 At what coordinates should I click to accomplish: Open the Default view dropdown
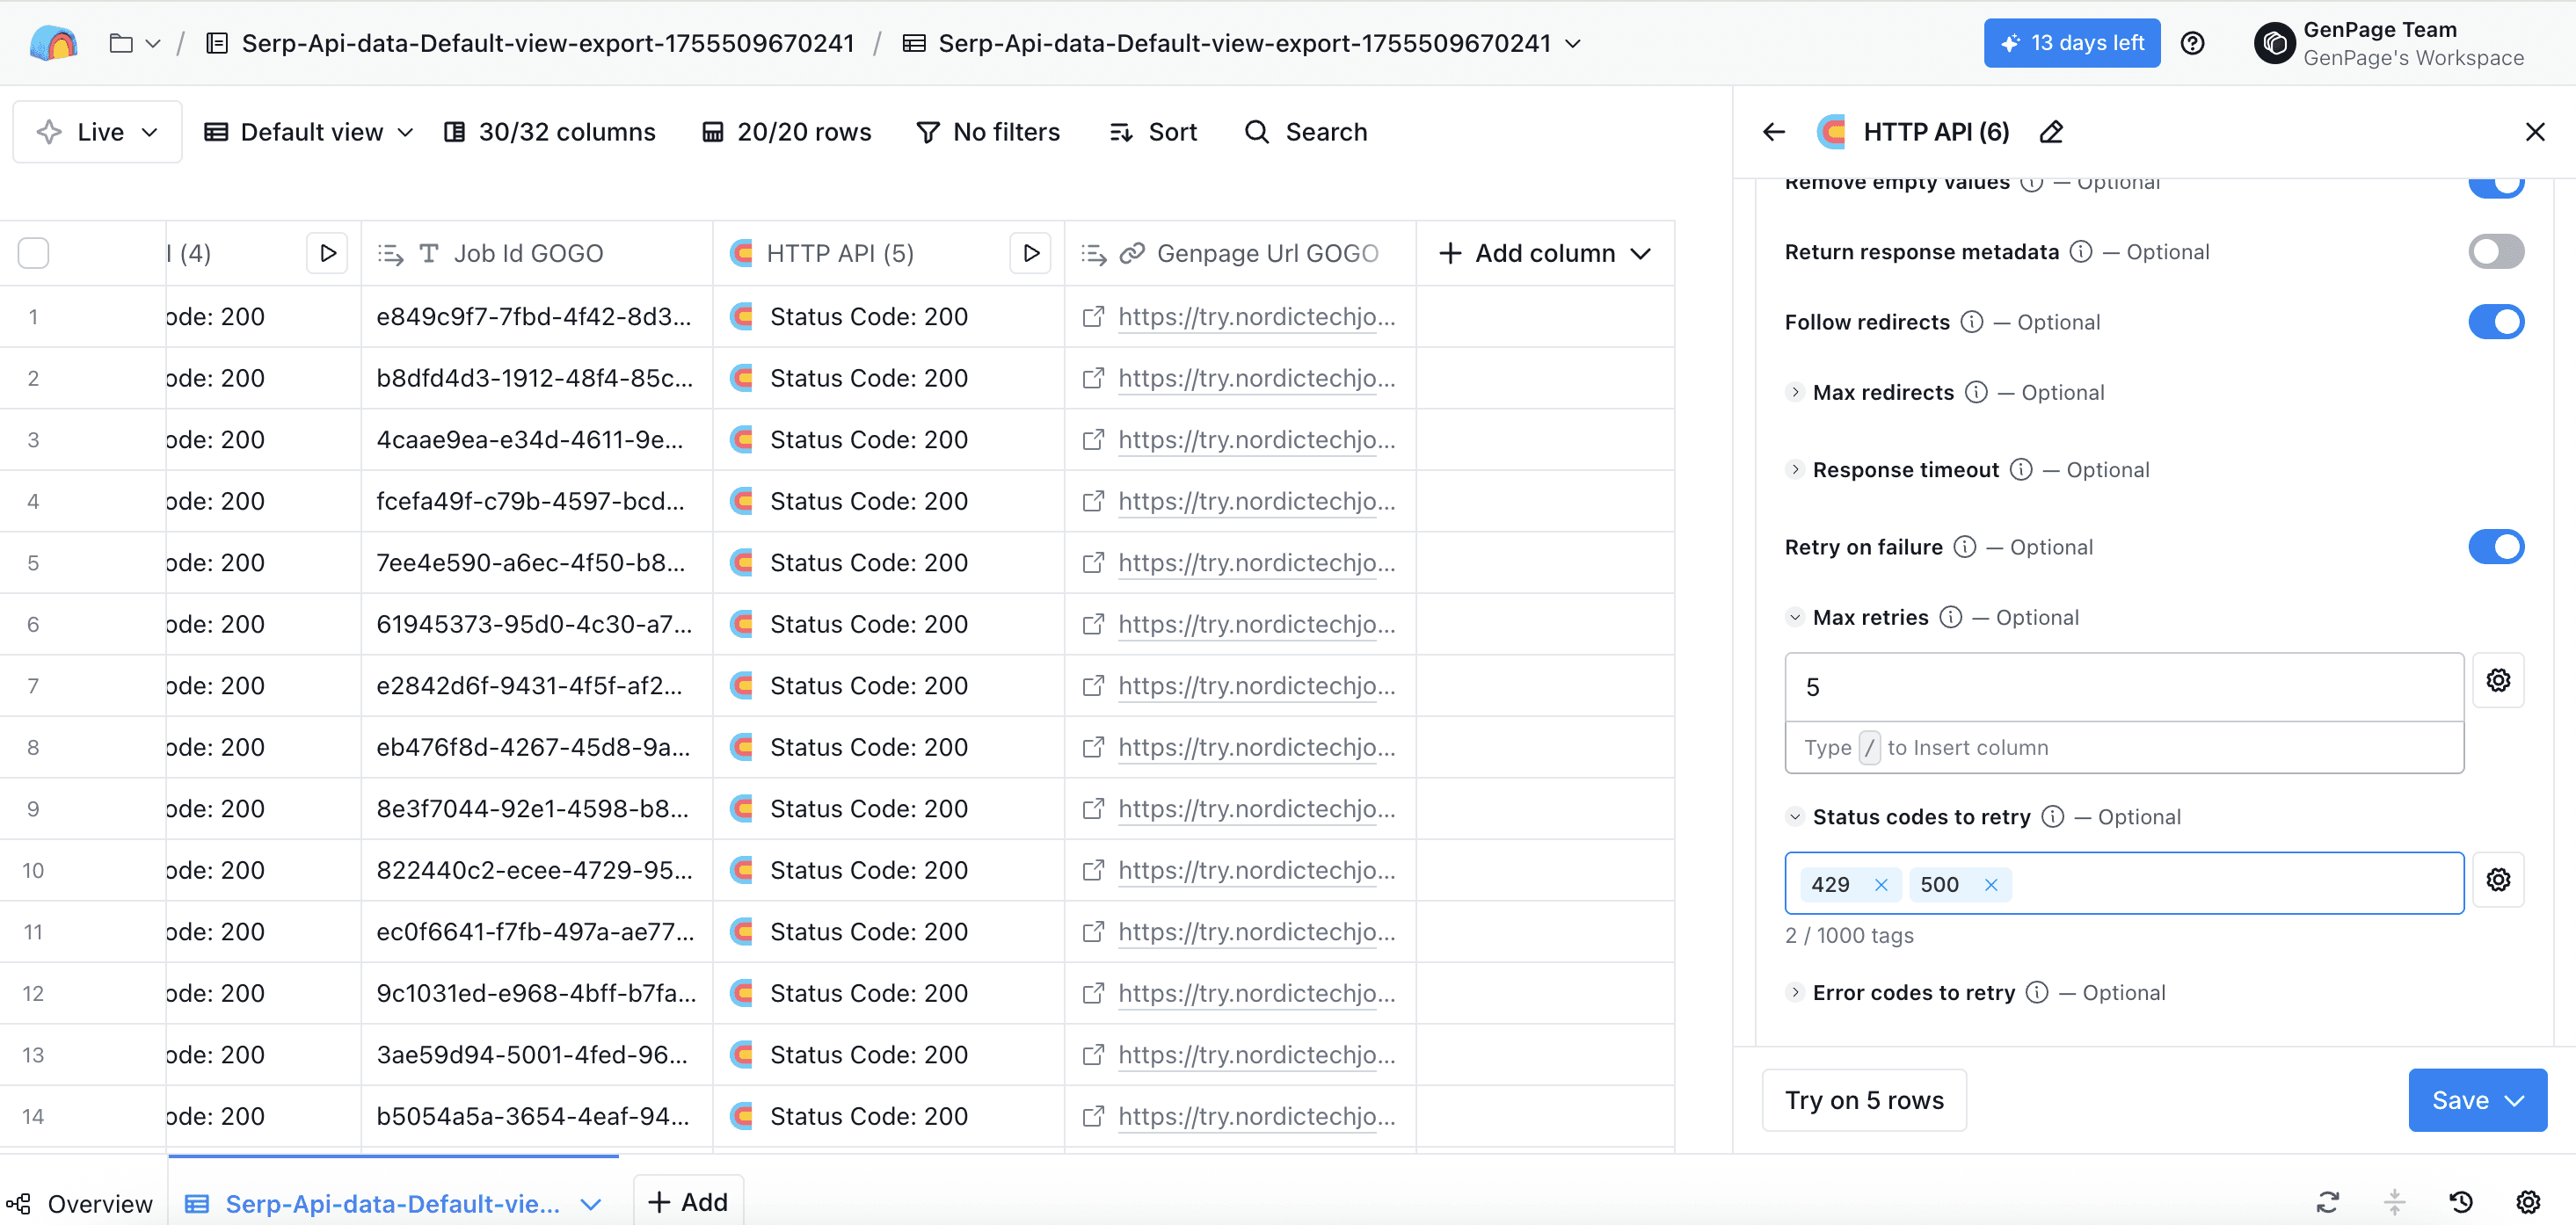pyautogui.click(x=309, y=132)
